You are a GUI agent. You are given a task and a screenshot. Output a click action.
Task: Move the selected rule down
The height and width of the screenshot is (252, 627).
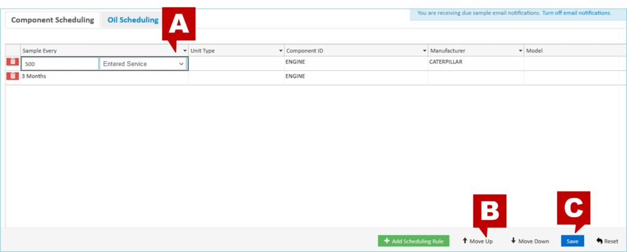(530, 241)
